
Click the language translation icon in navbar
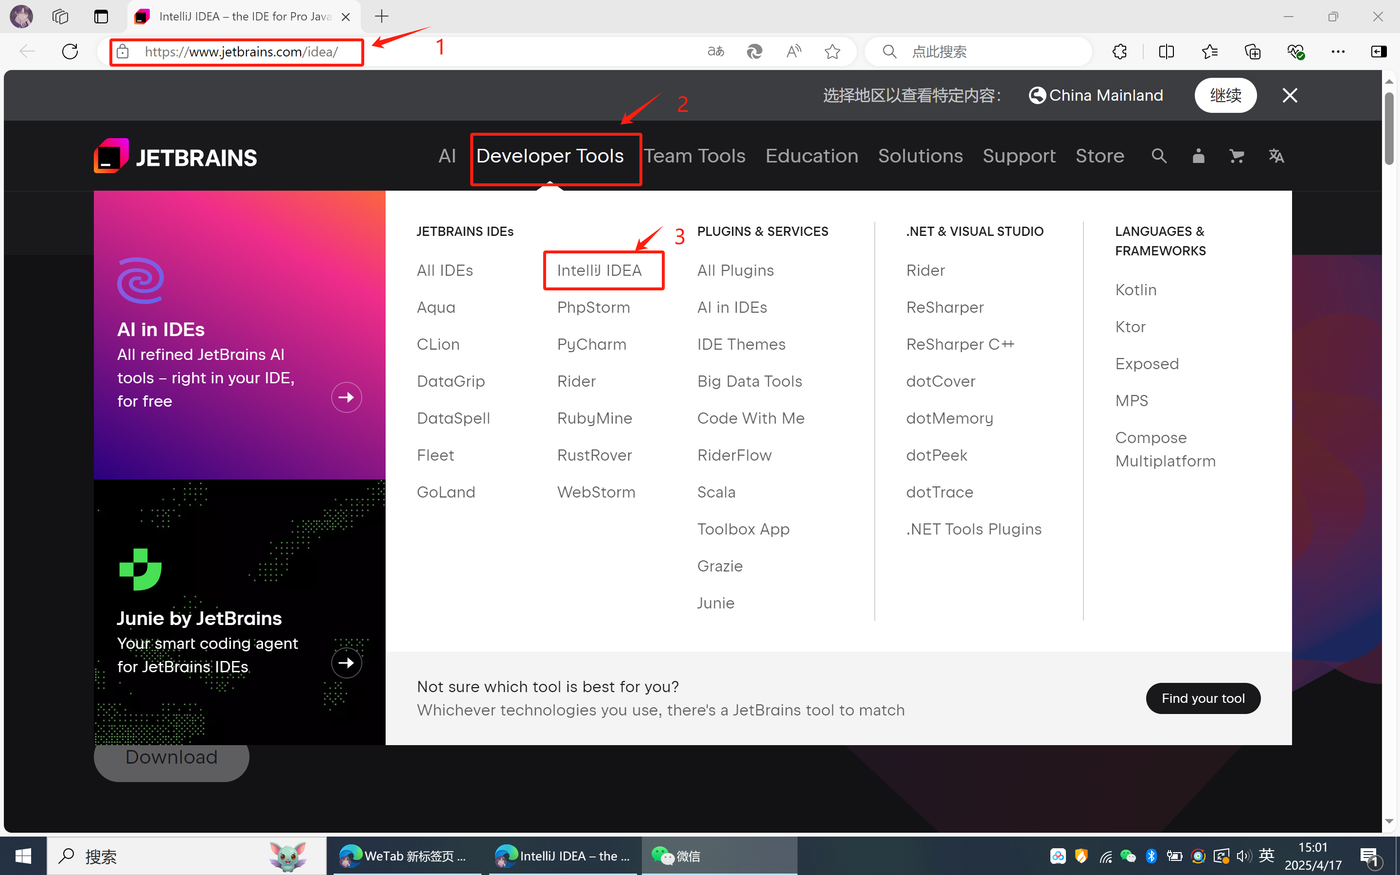[x=1276, y=156]
